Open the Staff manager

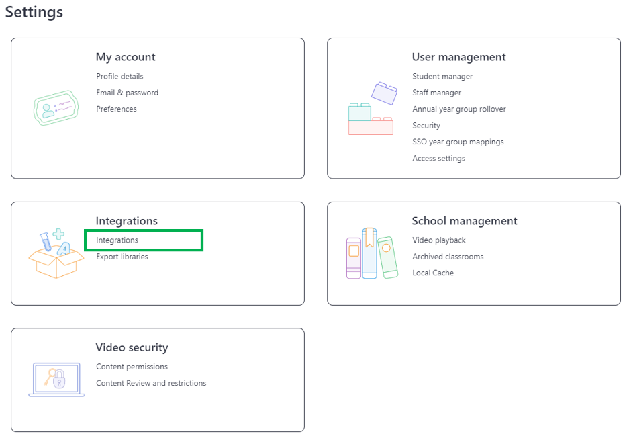(x=436, y=93)
